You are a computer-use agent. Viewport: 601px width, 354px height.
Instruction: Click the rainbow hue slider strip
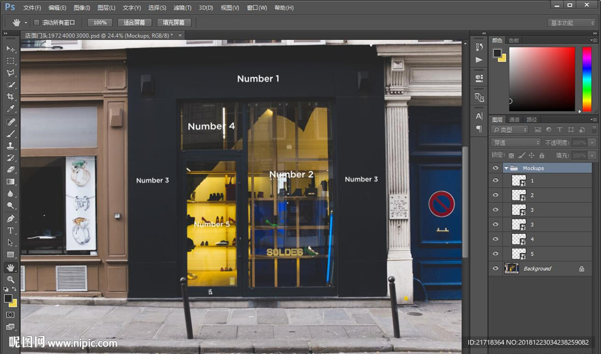(586, 79)
